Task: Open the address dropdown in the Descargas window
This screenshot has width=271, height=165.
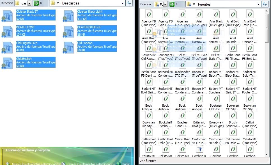Action: pyautogui.click(x=29, y=3)
